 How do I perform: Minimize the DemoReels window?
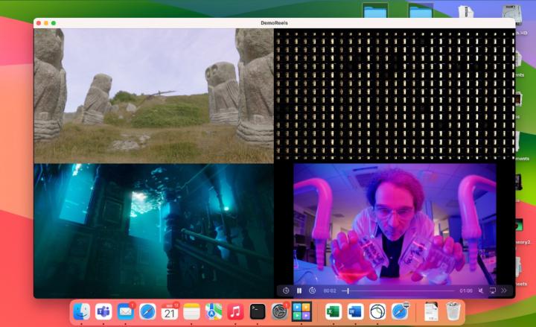[x=46, y=23]
